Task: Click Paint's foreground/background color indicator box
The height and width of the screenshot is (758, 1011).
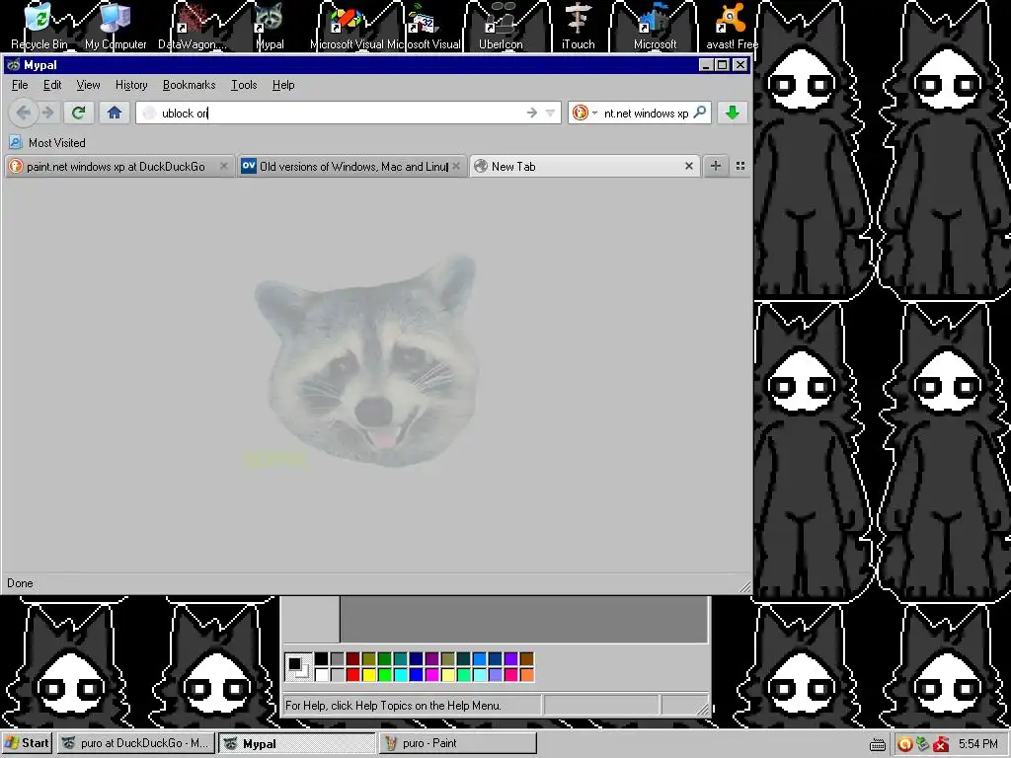Action: point(298,666)
